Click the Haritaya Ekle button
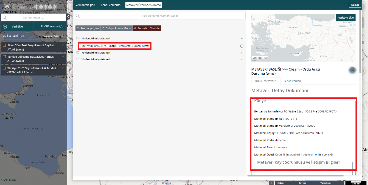368x185 pixels. [x=345, y=18]
